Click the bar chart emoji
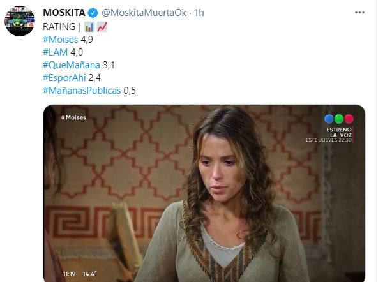The image size is (385, 282). click(x=89, y=27)
